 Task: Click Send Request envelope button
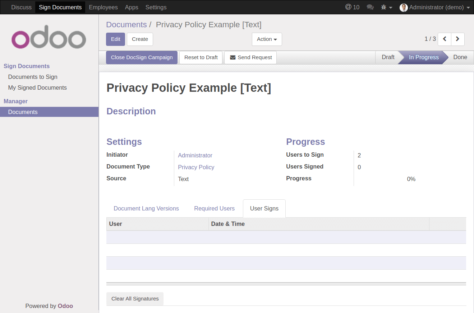coord(250,57)
